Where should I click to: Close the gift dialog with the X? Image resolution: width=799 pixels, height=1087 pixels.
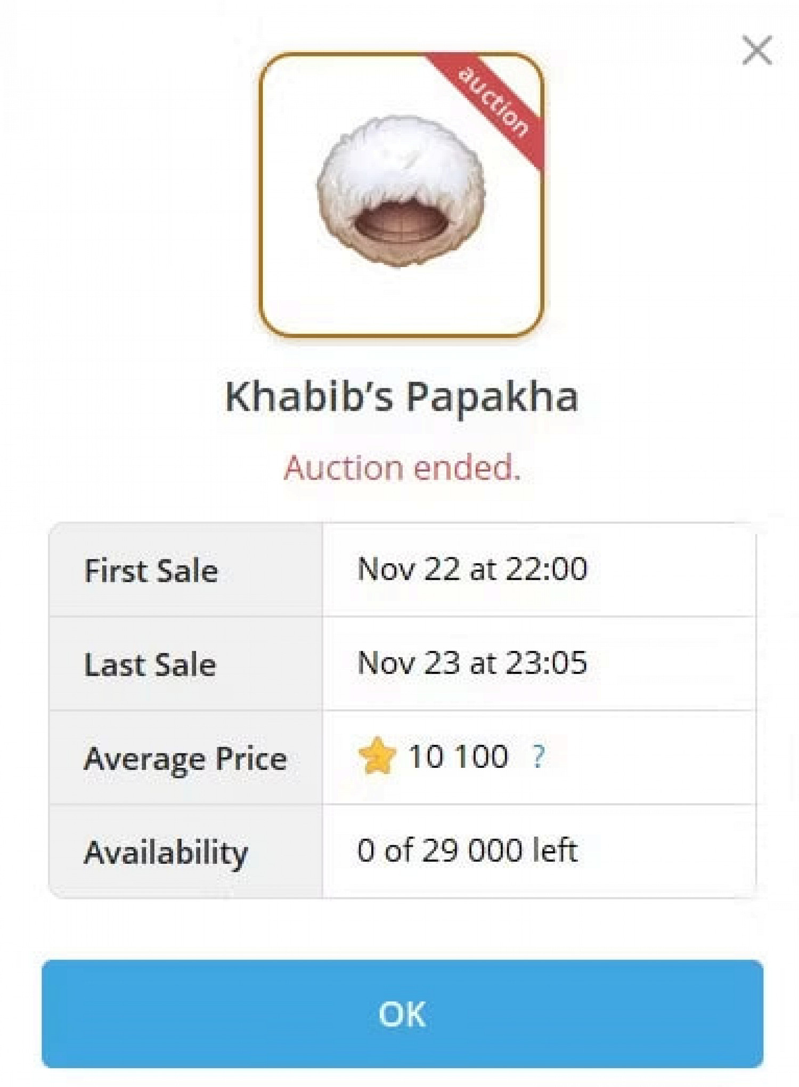pyautogui.click(x=757, y=51)
